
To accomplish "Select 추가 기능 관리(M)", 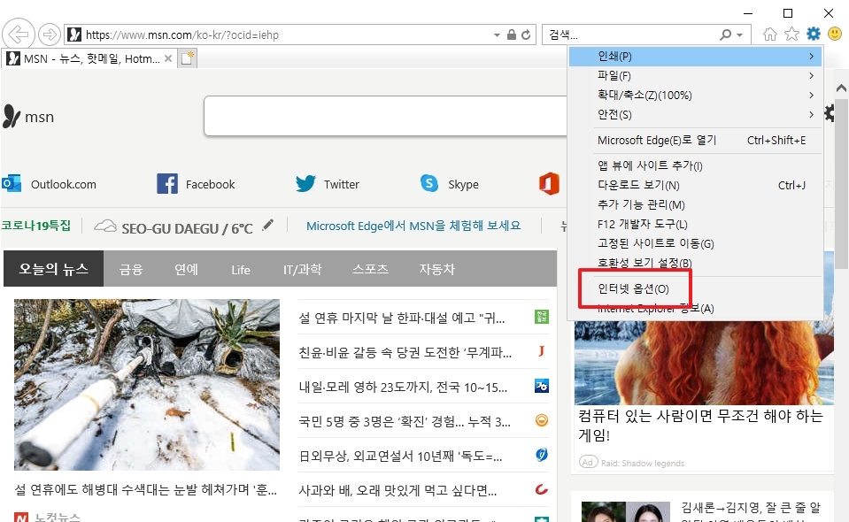I will 695,204.
